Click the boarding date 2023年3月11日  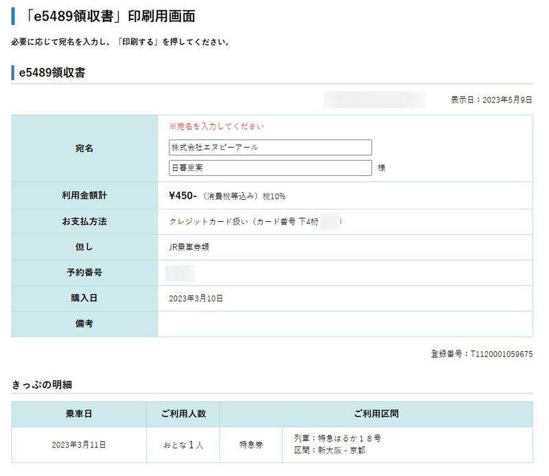(x=79, y=445)
